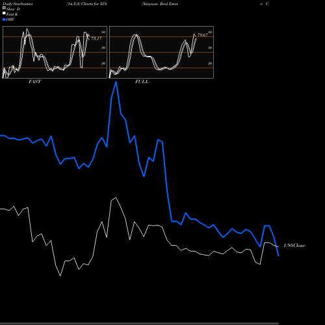Click the 'Slow D' legend label
Screen dimensions: 325x325
[x=13, y=9]
